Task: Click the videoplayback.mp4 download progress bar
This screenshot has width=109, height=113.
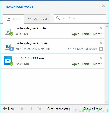Action: coord(47,53)
